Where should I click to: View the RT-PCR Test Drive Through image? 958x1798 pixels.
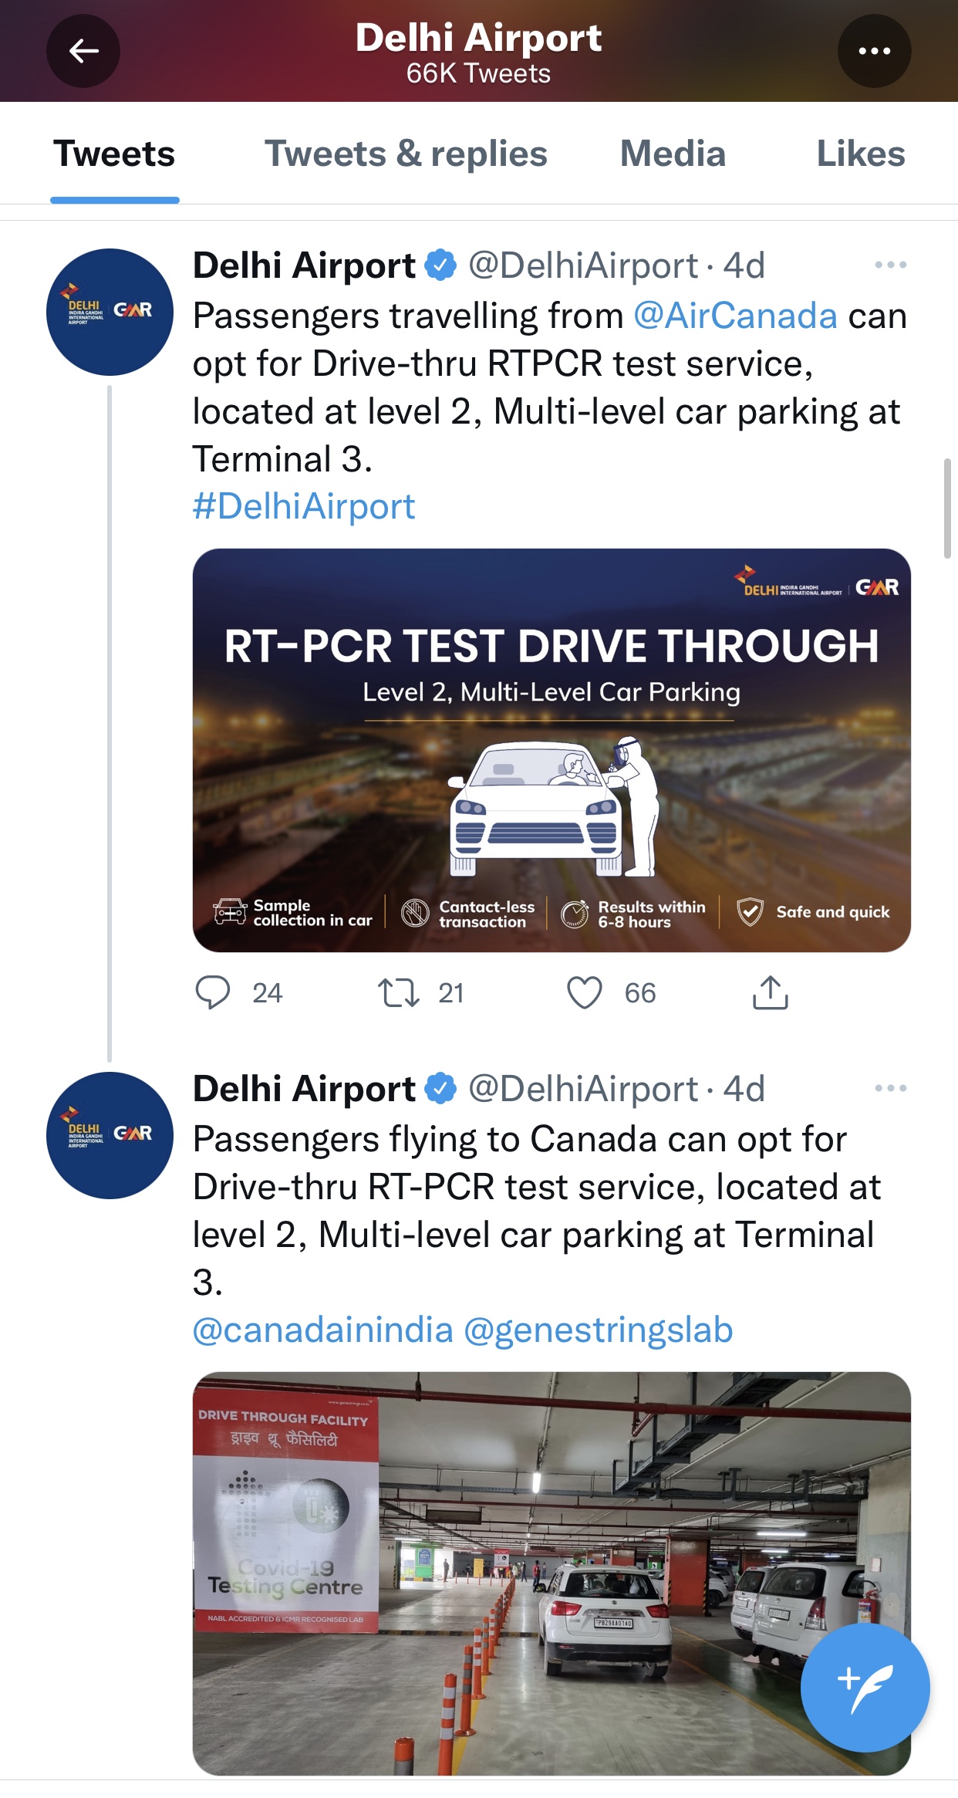[x=552, y=750]
